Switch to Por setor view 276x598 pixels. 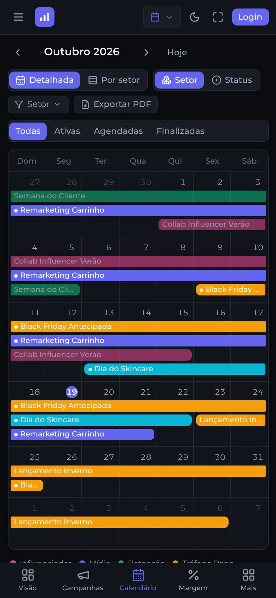point(114,80)
